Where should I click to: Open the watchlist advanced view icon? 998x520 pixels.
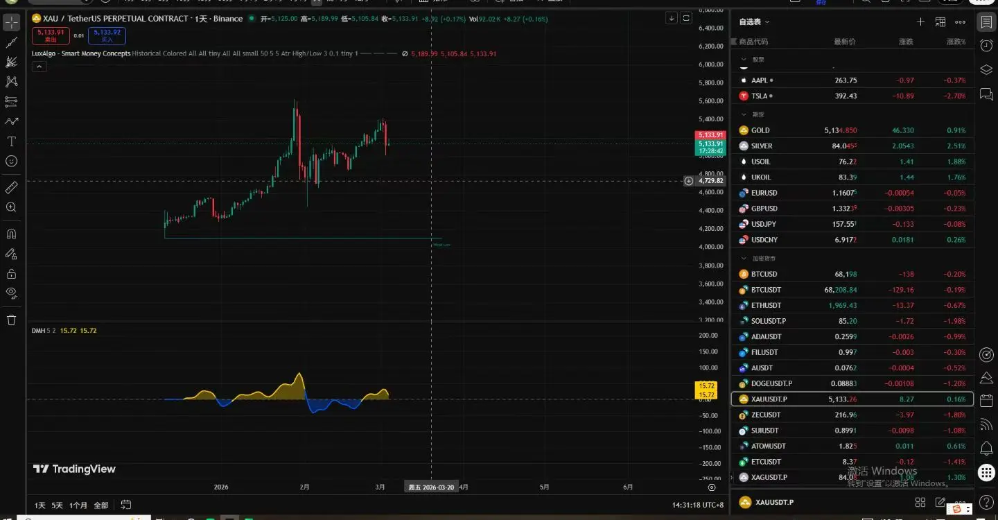click(x=940, y=22)
